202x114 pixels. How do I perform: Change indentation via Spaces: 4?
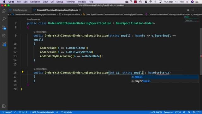tap(168, 112)
